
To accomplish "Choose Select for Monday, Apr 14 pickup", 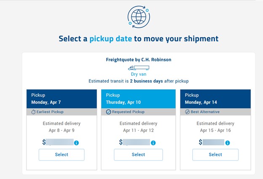I will (x=215, y=155).
